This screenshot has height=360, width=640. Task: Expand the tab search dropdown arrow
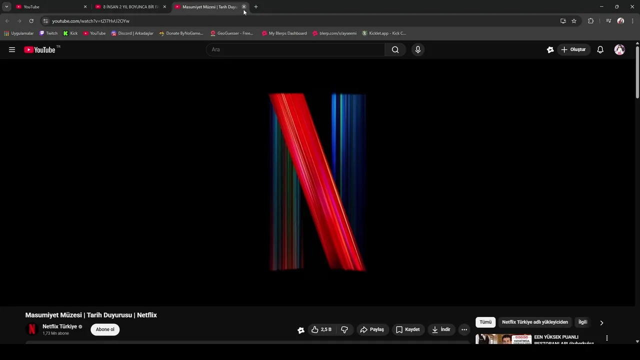pyautogui.click(x=6, y=7)
